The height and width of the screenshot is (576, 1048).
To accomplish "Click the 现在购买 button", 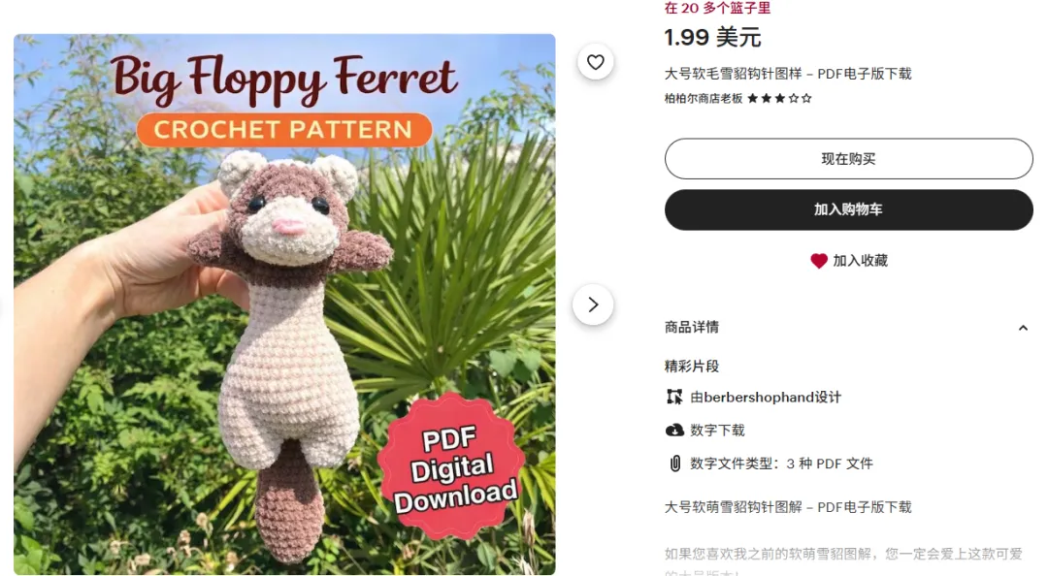I will coord(848,159).
